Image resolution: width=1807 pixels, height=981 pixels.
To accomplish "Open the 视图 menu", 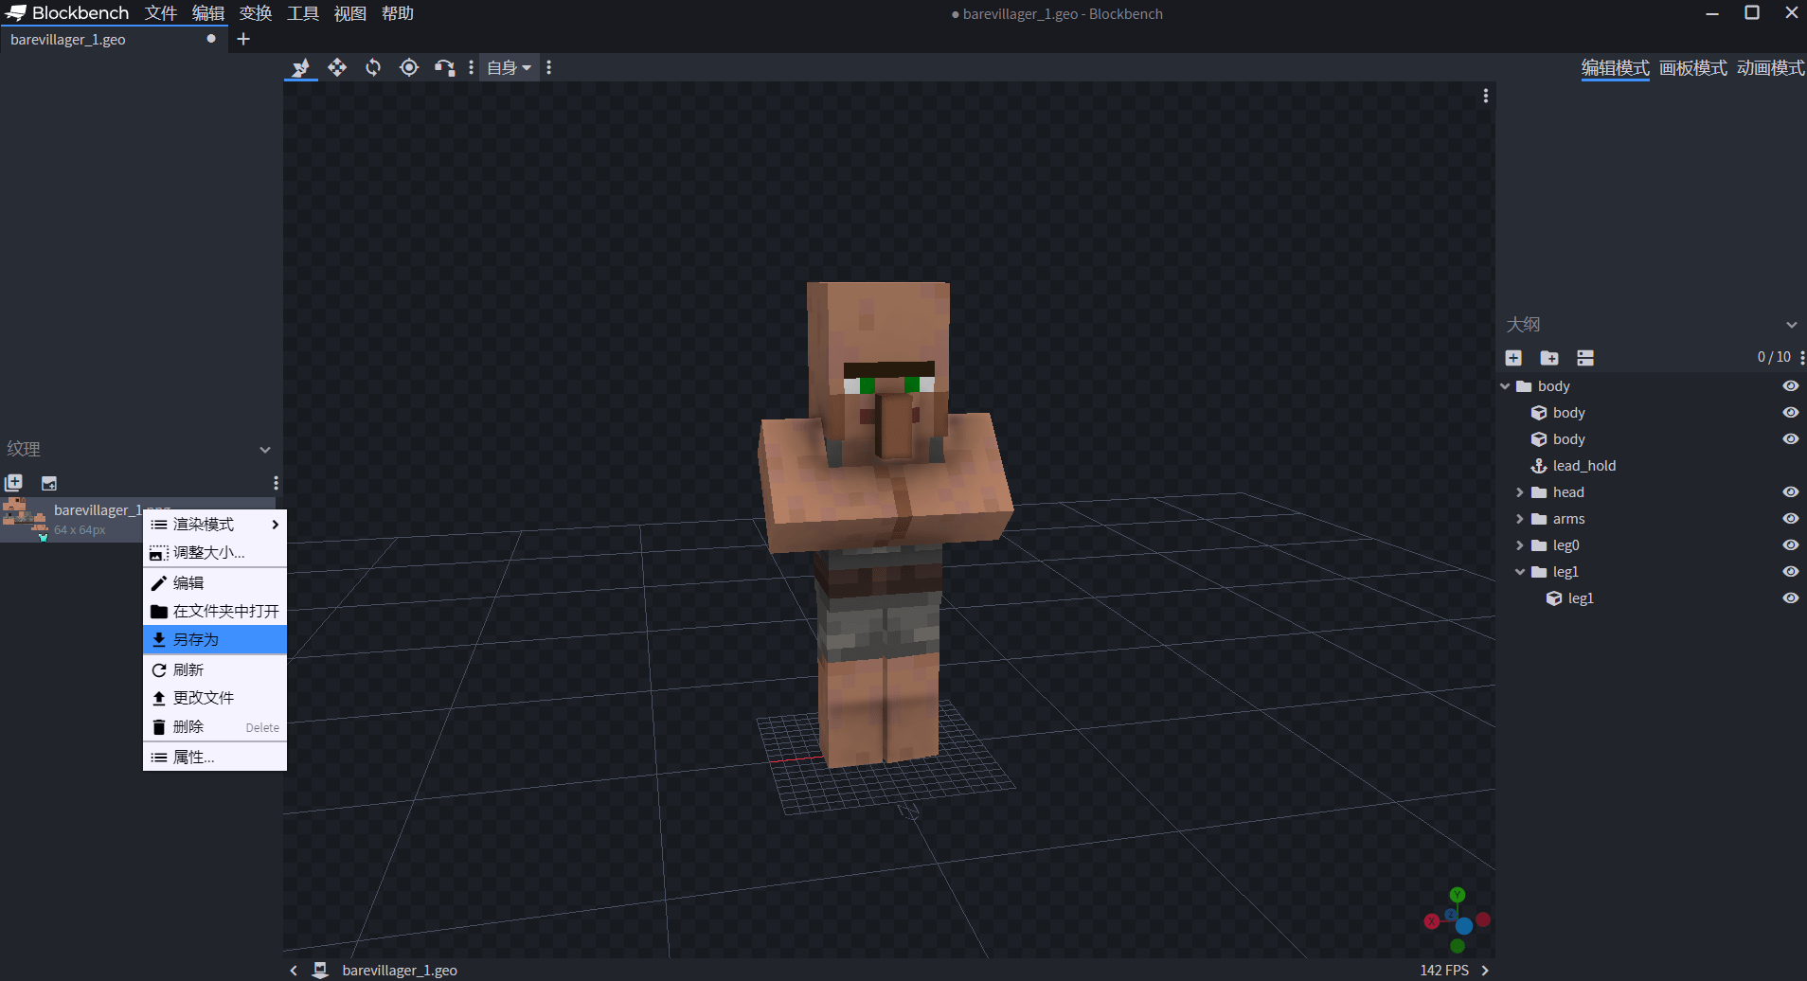I will [x=350, y=13].
